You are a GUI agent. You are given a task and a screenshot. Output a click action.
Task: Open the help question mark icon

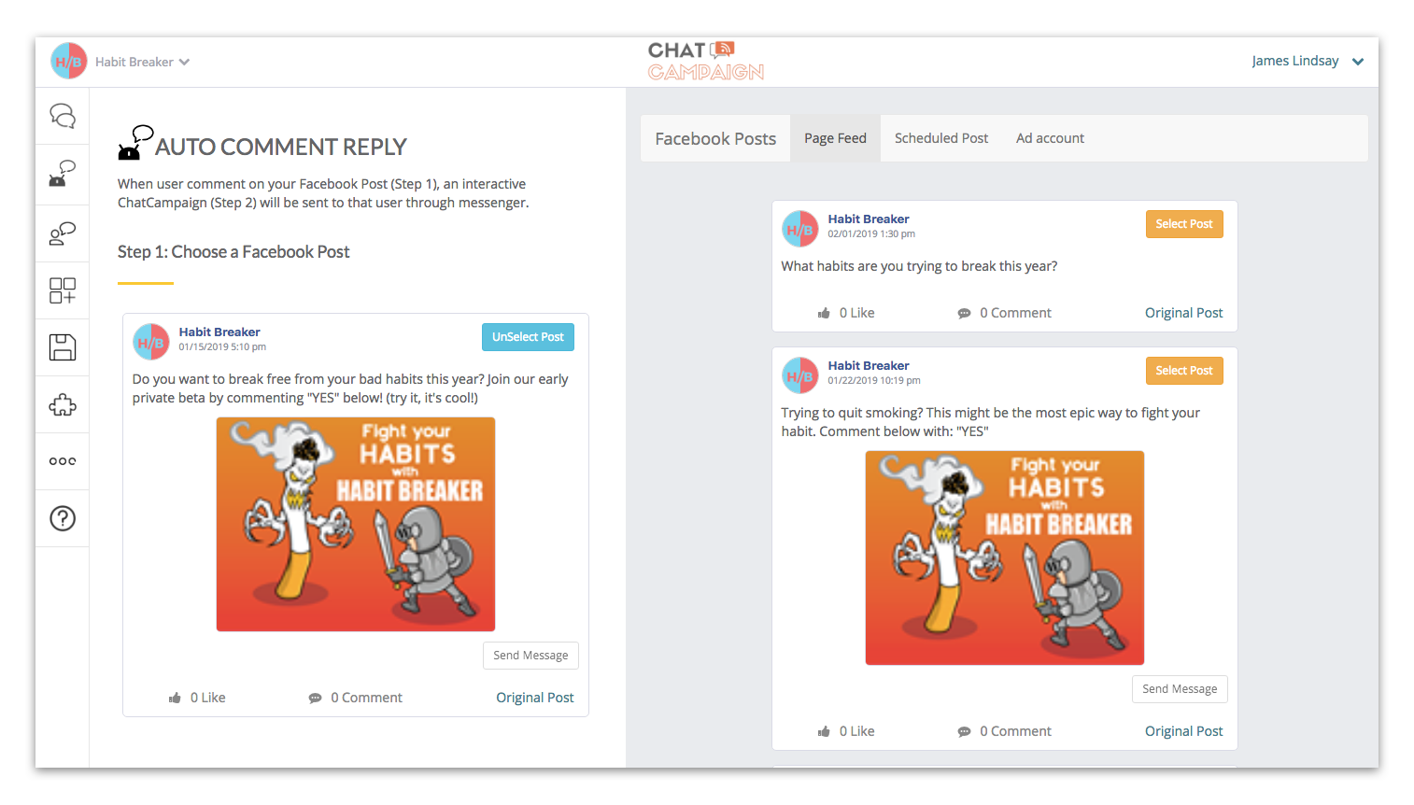(63, 518)
